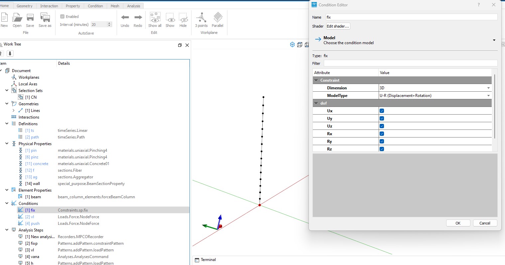Collapse the dof attribute group
Viewport: 505px width, 265px height.
pos(316,103)
